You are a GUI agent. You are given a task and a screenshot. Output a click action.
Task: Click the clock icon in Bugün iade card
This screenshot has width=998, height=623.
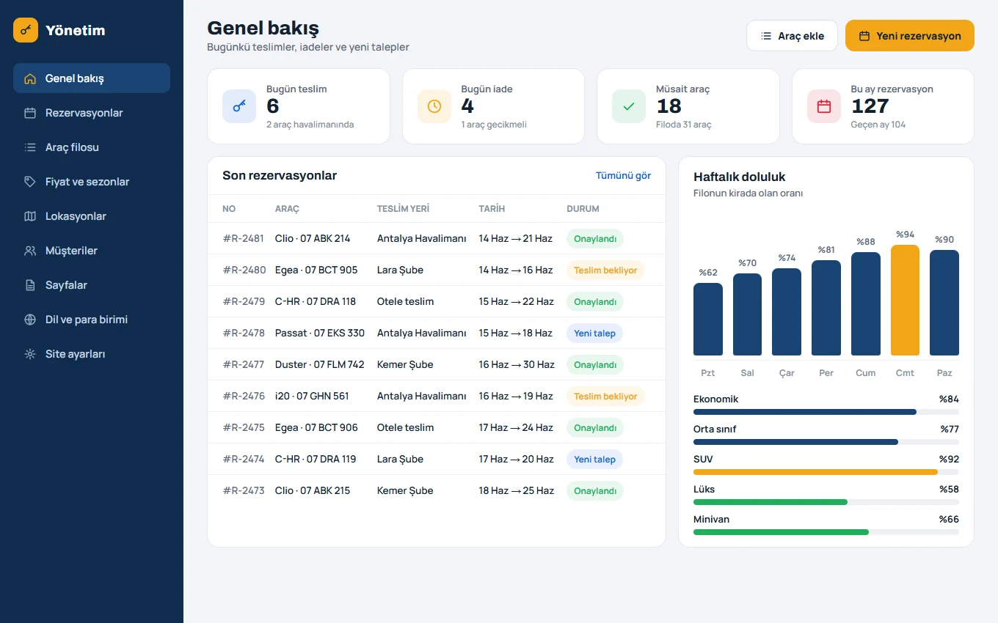point(434,106)
